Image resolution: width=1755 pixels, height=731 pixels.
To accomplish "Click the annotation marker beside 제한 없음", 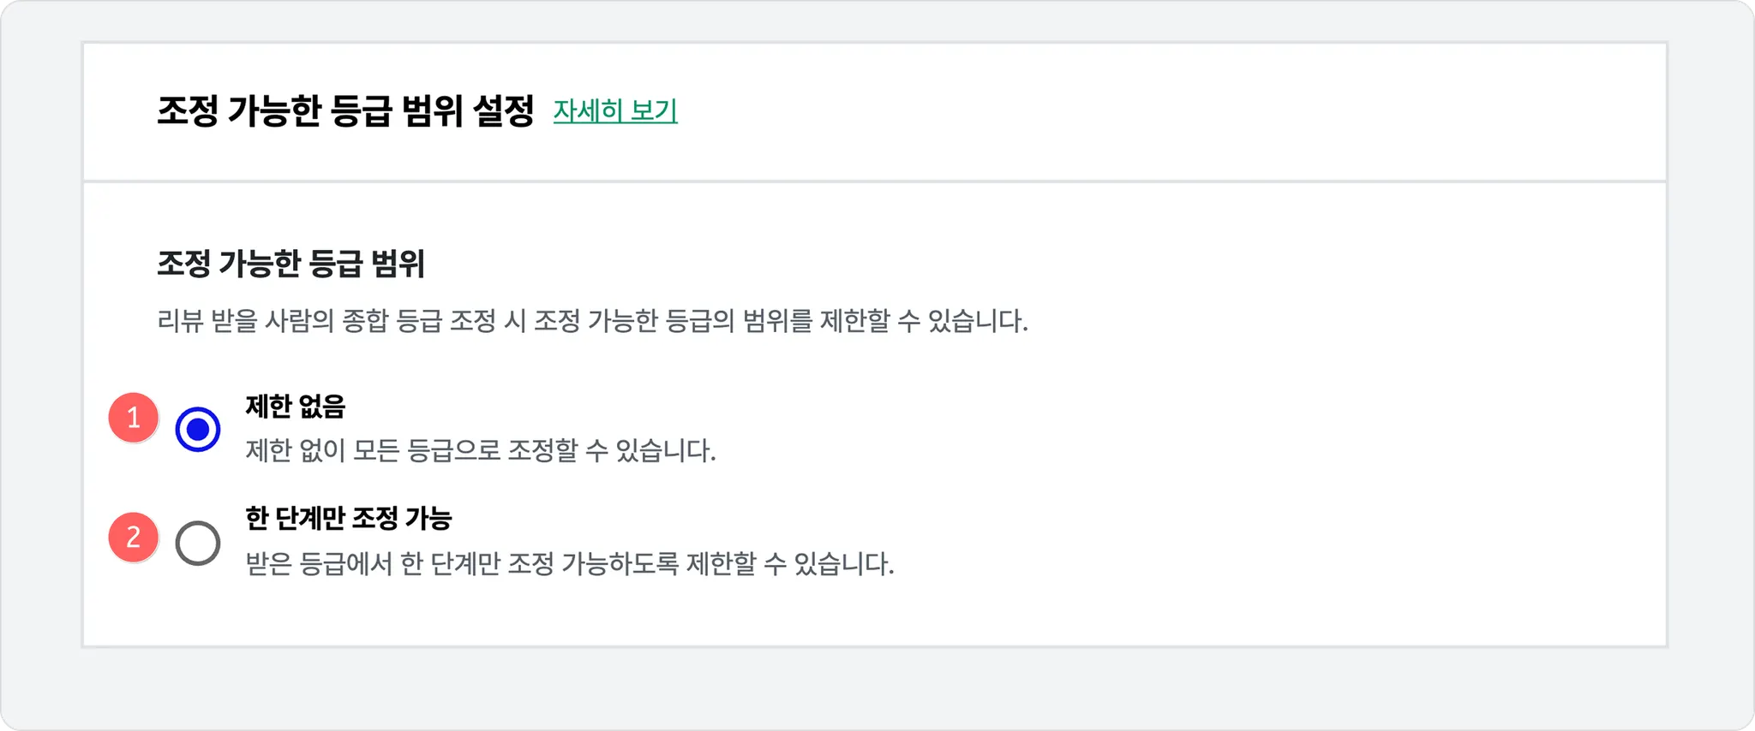I will (134, 418).
